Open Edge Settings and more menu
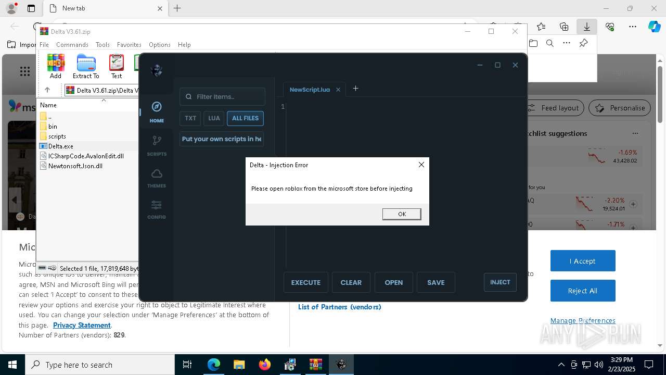Image resolution: width=666 pixels, height=375 pixels. pos(633,27)
